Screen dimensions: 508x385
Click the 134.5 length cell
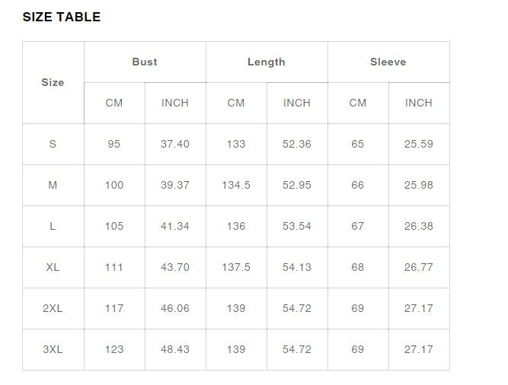pos(236,185)
